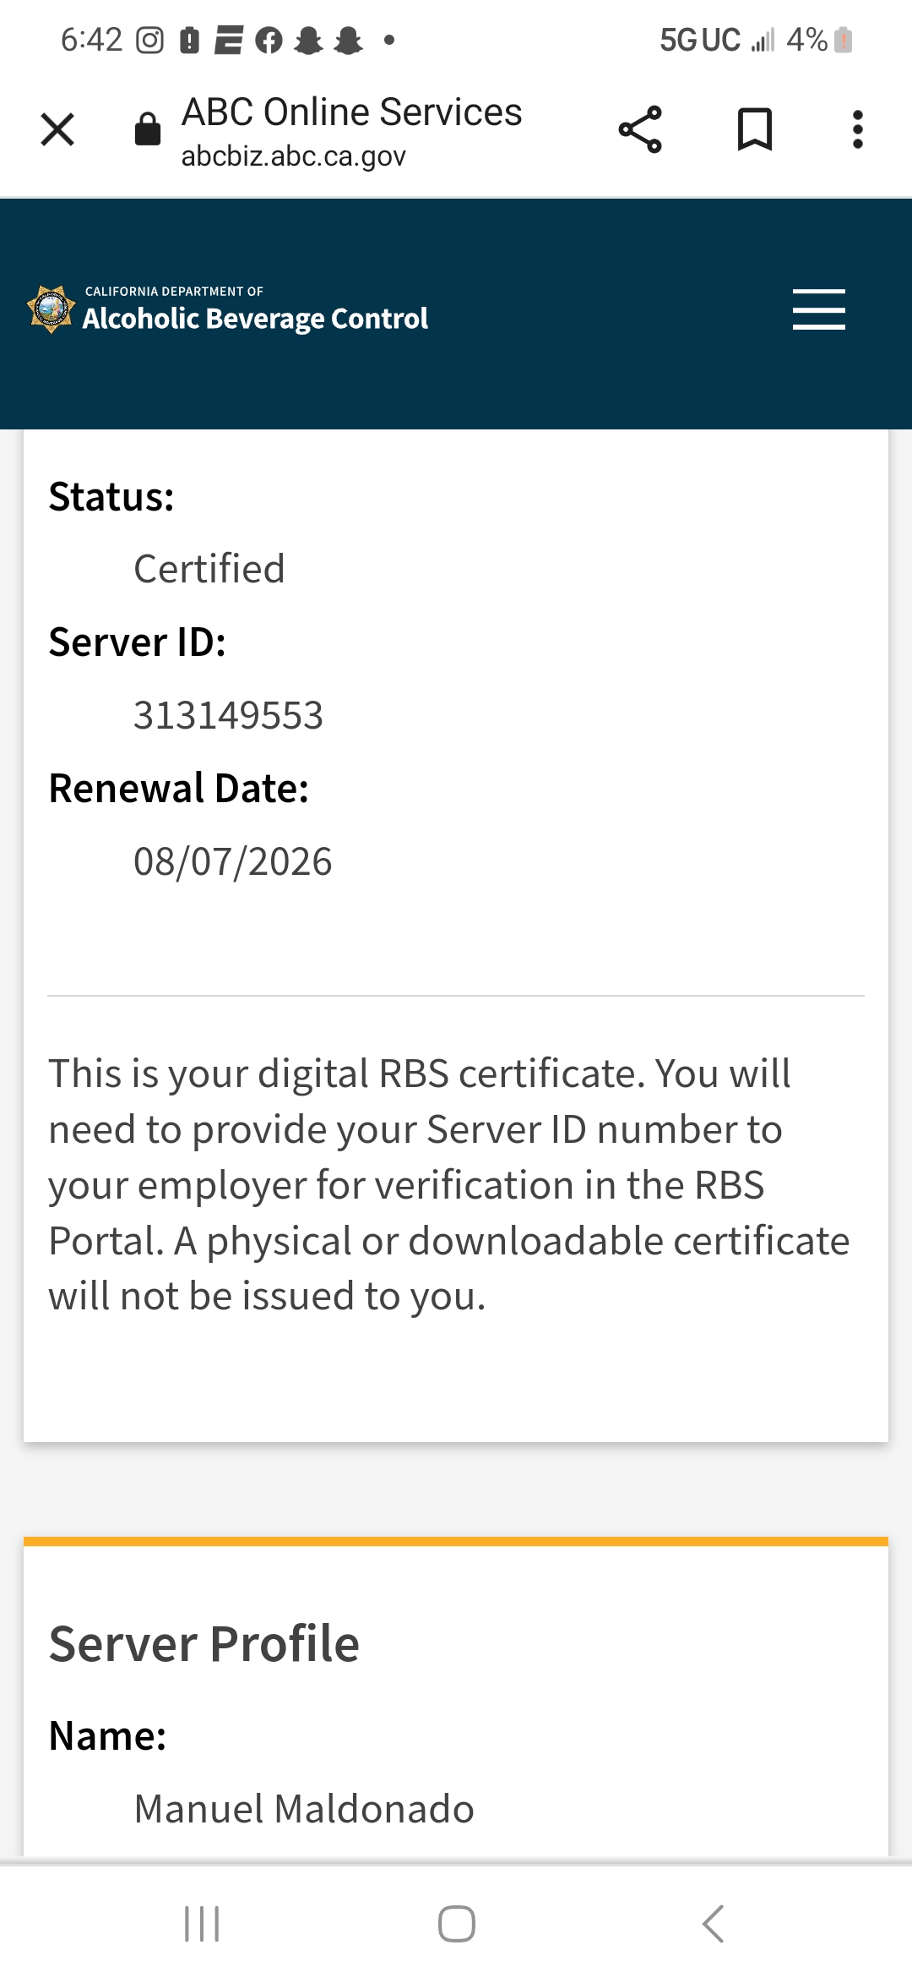The height and width of the screenshot is (1978, 912).
Task: Click the California ABC seal logo
Action: (52, 309)
